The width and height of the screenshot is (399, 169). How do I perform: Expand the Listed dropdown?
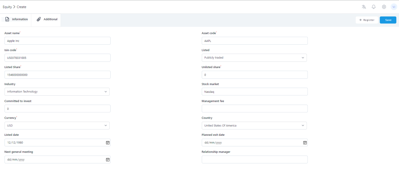pos(254,58)
